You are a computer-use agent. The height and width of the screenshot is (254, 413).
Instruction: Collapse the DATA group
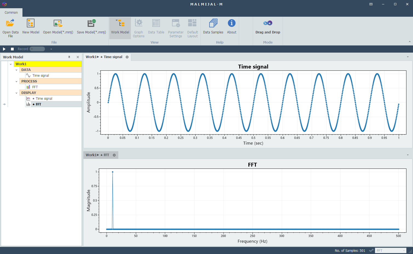[16, 70]
